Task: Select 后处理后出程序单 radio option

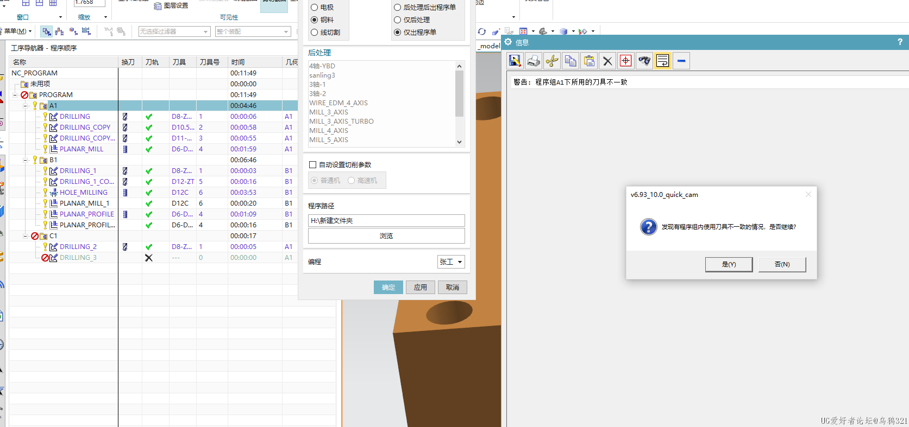Action: (397, 8)
